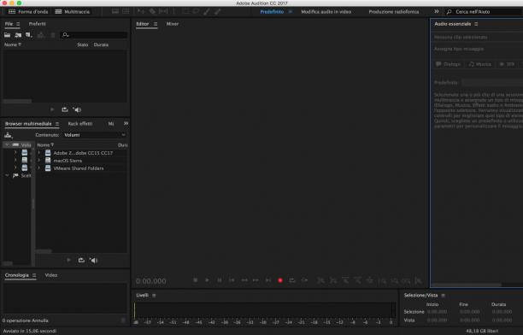Image resolution: width=523 pixels, height=335 pixels.
Task: Switch to the Video tab
Action: (51, 275)
